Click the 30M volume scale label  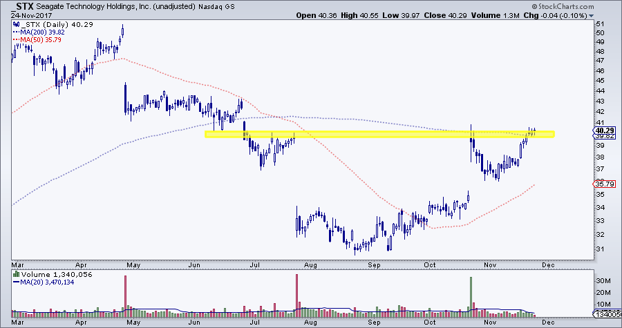(603, 281)
